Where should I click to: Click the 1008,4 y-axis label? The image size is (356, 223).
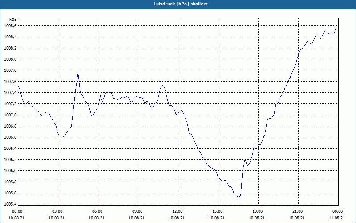coord(10,37)
